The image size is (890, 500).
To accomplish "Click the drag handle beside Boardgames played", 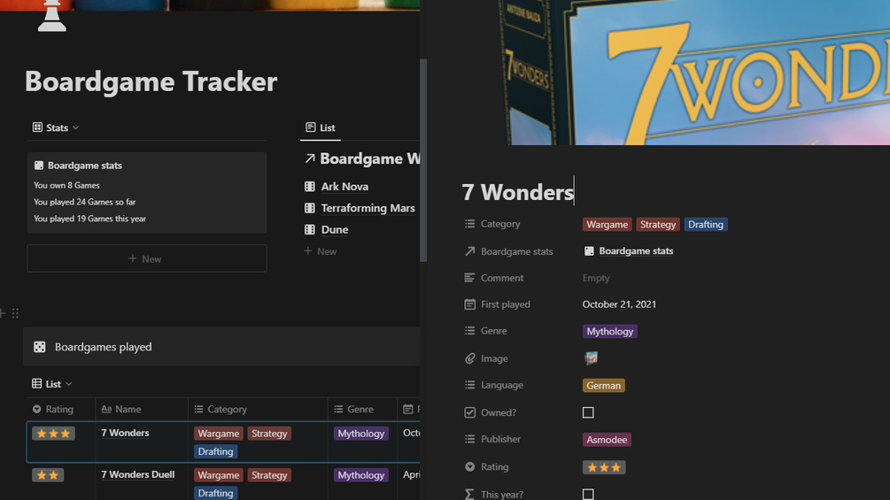I will 15,313.
